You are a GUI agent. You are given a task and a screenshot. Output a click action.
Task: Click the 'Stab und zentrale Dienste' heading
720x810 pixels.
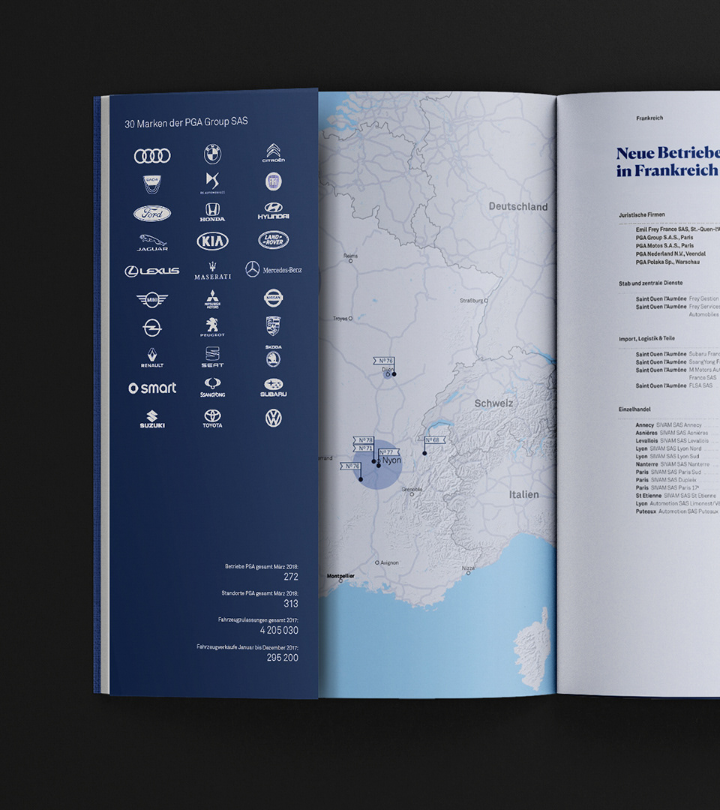pyautogui.click(x=650, y=283)
